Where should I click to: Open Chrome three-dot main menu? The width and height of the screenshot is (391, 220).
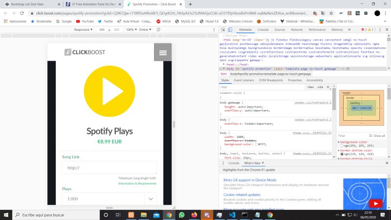pos(386,13)
